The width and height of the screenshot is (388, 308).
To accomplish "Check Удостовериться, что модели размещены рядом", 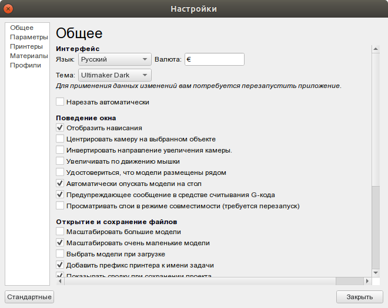I will (60, 172).
